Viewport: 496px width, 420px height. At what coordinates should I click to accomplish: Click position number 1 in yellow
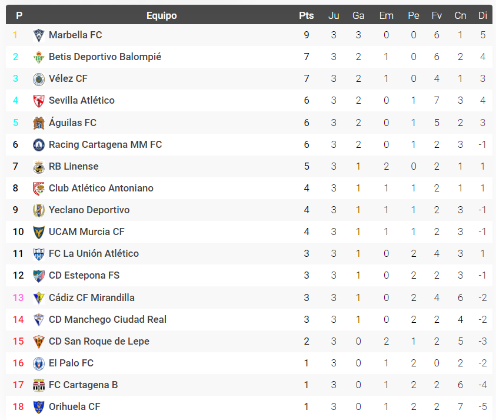tap(15, 35)
